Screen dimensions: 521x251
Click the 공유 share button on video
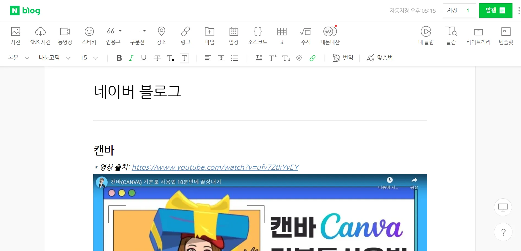click(414, 183)
